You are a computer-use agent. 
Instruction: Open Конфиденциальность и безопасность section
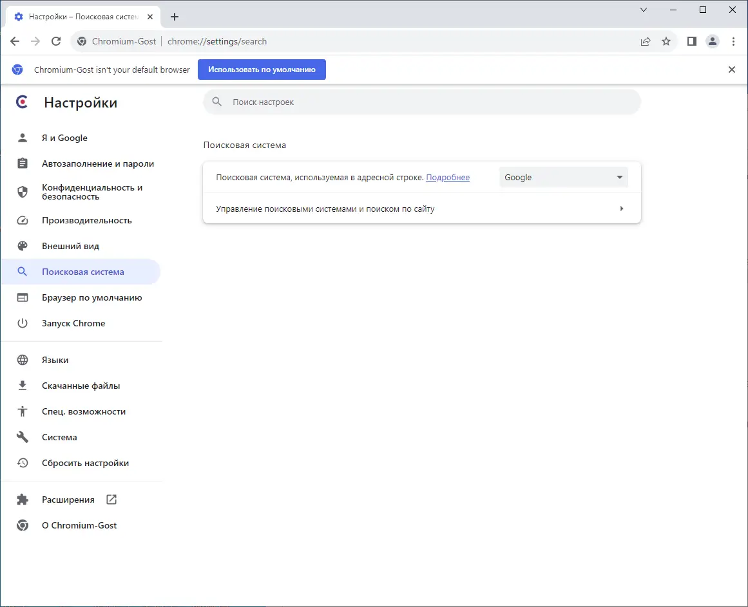tap(81, 192)
